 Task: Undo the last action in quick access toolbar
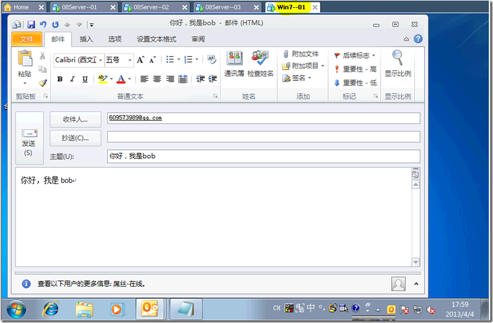[43, 24]
